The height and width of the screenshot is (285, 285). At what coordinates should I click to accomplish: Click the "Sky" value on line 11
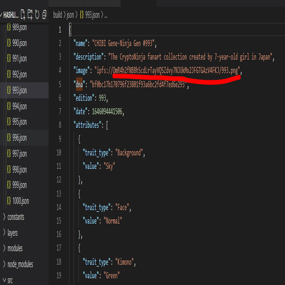click(x=109, y=166)
